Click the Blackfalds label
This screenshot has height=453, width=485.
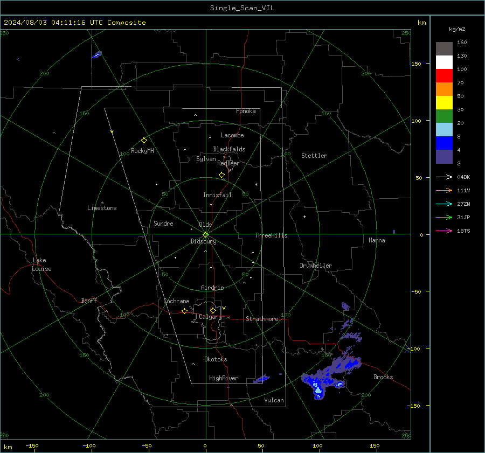click(229, 149)
